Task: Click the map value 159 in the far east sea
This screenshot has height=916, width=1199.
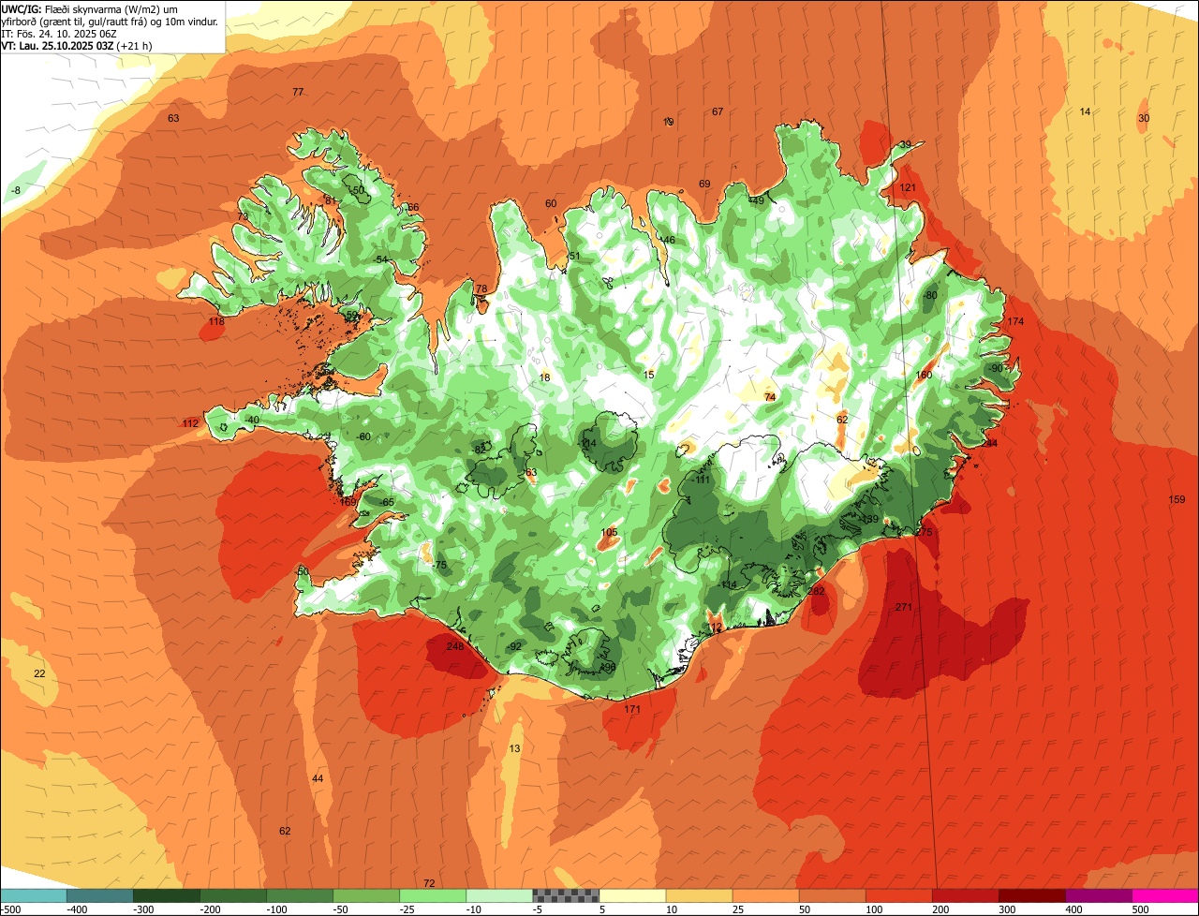Action: [1177, 499]
